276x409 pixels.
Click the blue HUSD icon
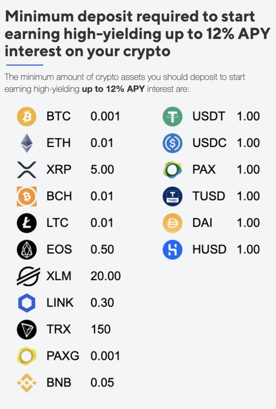click(172, 250)
